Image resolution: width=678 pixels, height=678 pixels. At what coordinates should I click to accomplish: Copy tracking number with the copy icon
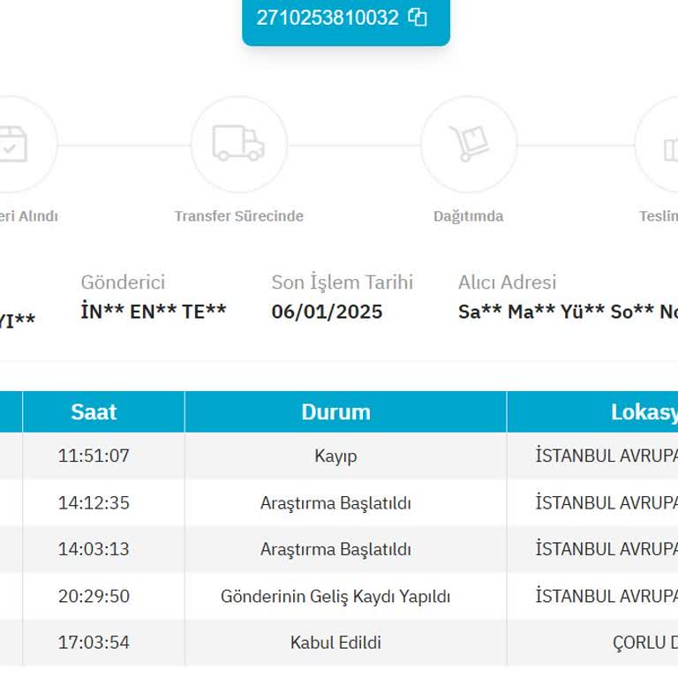[x=418, y=18]
